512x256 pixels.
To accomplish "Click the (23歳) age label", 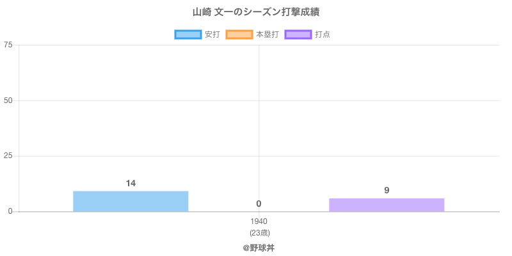I will click(x=259, y=232).
